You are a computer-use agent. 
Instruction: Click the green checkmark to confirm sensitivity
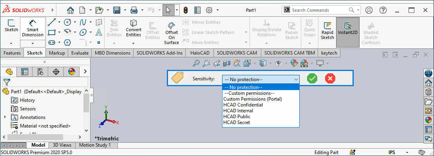point(312,78)
